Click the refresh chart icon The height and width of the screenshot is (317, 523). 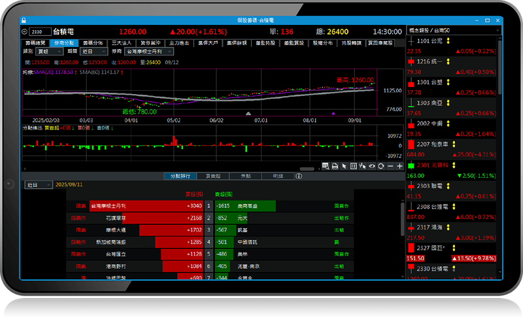[x=381, y=166]
